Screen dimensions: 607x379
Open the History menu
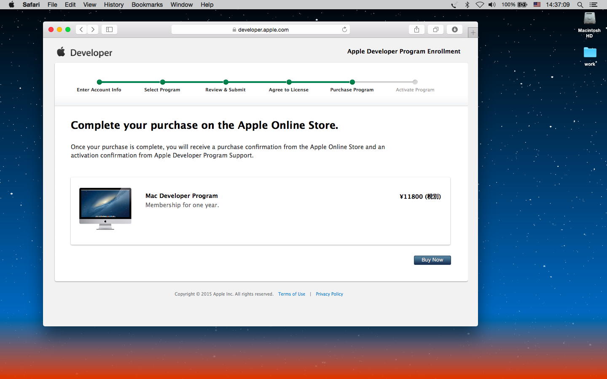(x=114, y=5)
